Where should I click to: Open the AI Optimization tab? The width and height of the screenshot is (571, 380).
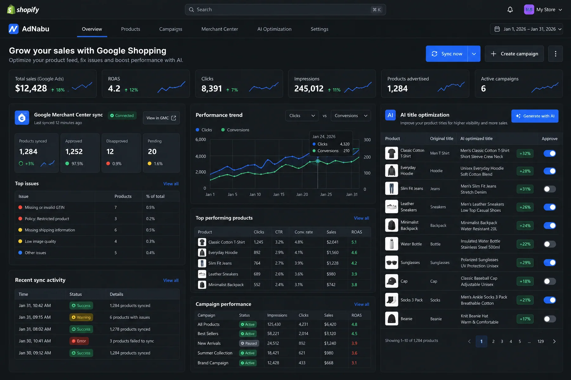click(274, 29)
